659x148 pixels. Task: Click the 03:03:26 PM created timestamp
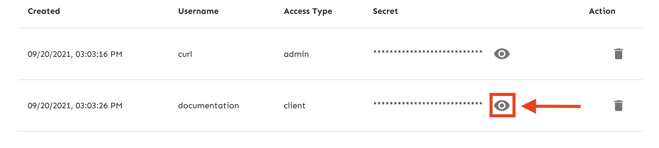[99, 106]
